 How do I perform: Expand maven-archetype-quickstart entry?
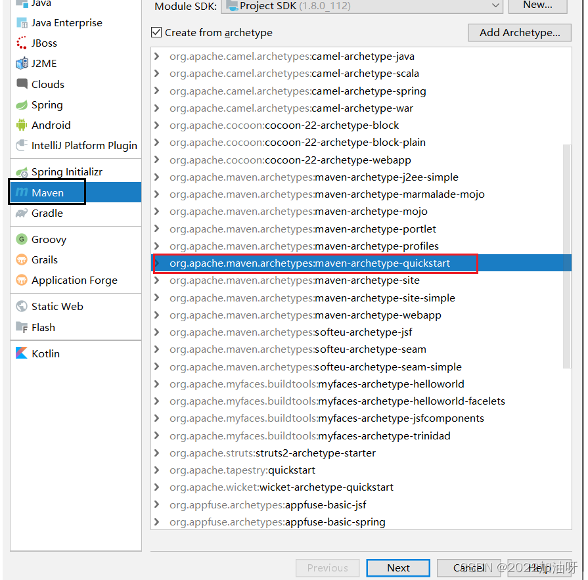[x=157, y=263]
